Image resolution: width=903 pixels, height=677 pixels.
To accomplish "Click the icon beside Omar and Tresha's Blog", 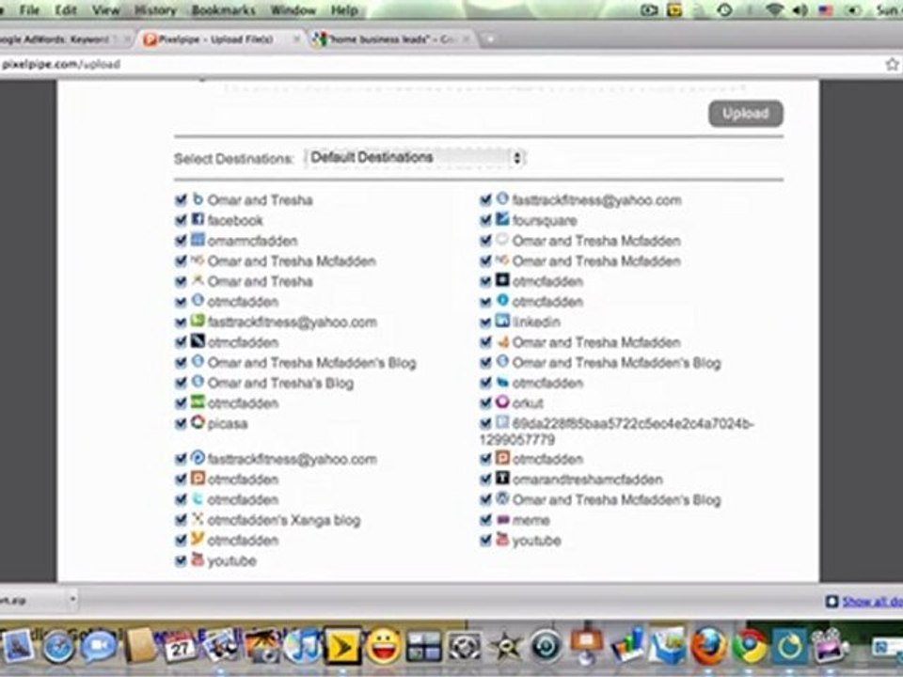I will point(198,382).
